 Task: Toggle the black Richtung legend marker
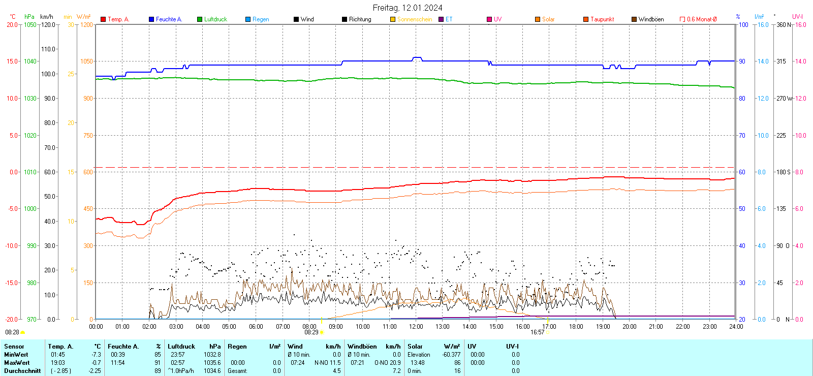click(345, 19)
